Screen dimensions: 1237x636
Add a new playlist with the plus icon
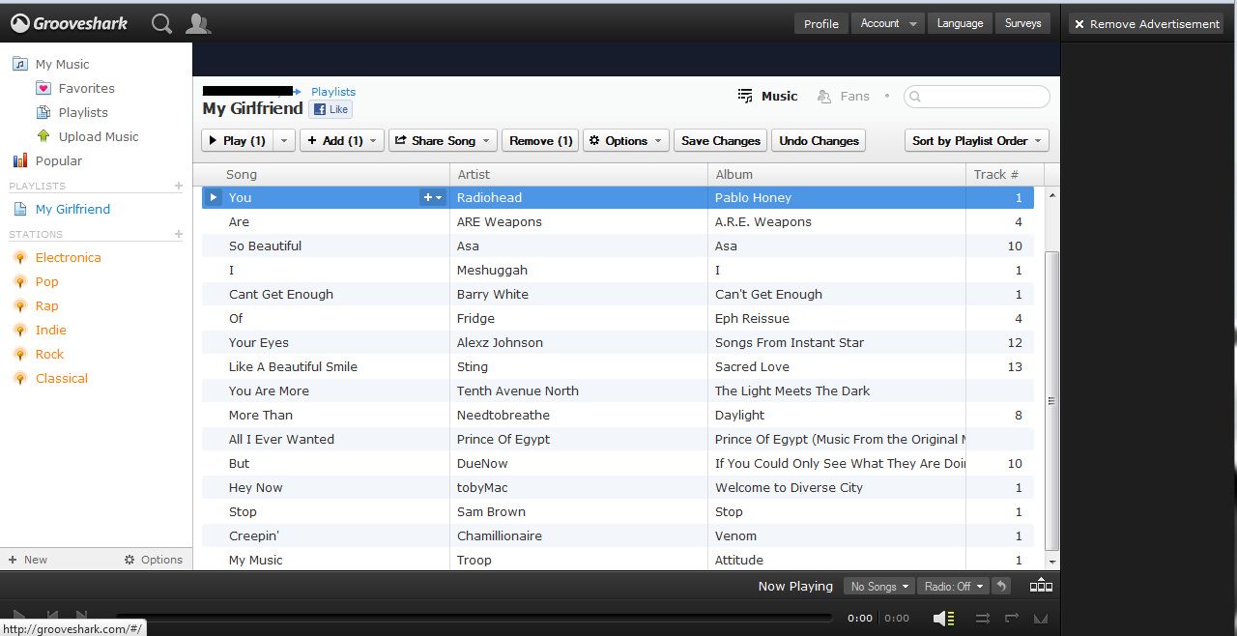pyautogui.click(x=178, y=186)
